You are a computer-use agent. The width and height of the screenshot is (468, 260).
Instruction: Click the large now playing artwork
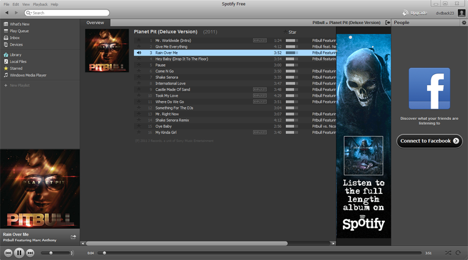[x=40, y=189]
